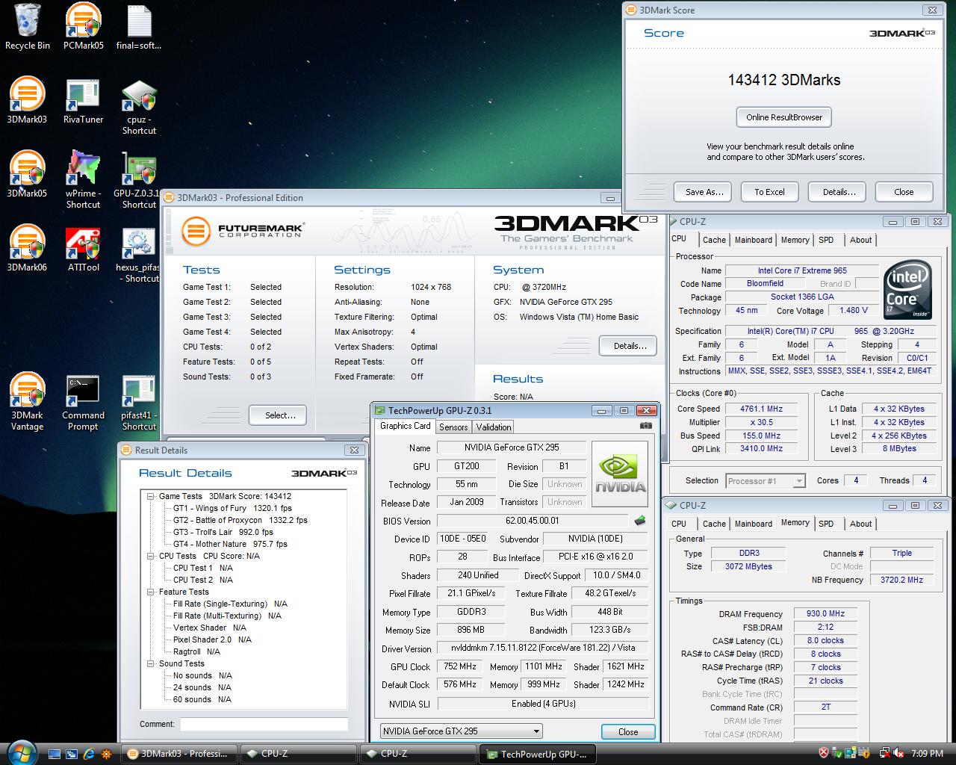Viewport: 956px width, 765px height.
Task: Click Save As in the 3DMark Score window
Action: [704, 192]
